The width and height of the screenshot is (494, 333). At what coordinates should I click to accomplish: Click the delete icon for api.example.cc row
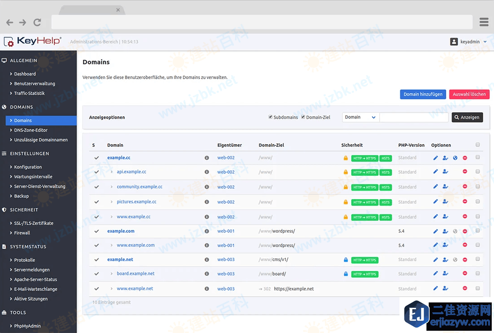pos(465,172)
